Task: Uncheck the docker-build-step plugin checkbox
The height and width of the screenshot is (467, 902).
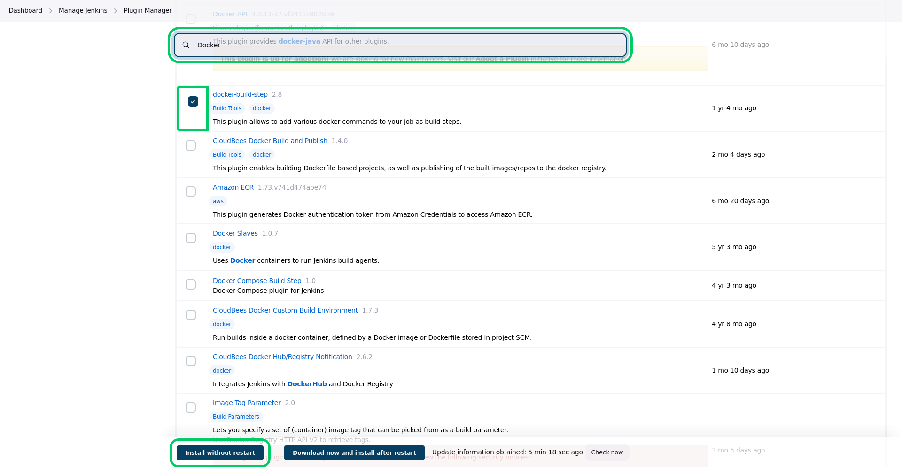Action: 193,101
